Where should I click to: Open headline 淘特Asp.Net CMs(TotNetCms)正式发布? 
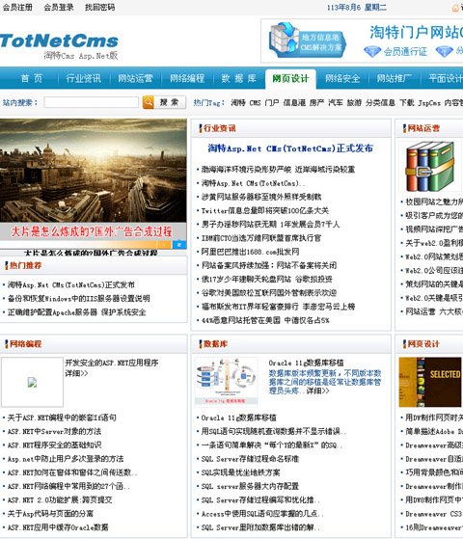coord(290,148)
